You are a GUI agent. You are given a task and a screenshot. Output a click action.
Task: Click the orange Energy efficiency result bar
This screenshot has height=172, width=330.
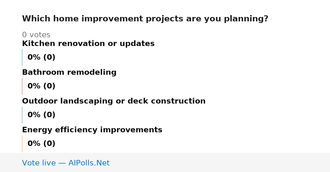(22, 144)
